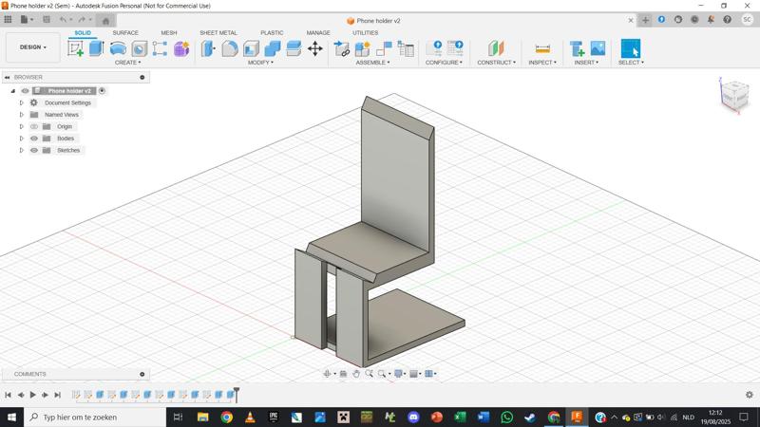Show the Origin folder via eye icon
Screen dimensions: 760x427
click(x=34, y=126)
